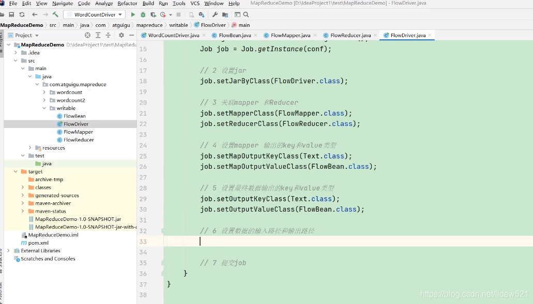Image resolution: width=533 pixels, height=304 pixels.
Task: Select FlowMapper in the project tree
Action: click(78, 132)
